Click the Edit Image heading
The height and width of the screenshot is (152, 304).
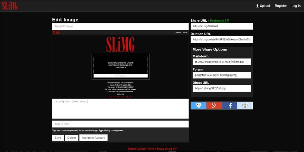[65, 20]
